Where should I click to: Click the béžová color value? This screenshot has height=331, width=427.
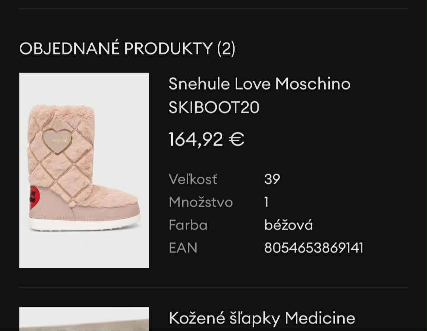(288, 225)
